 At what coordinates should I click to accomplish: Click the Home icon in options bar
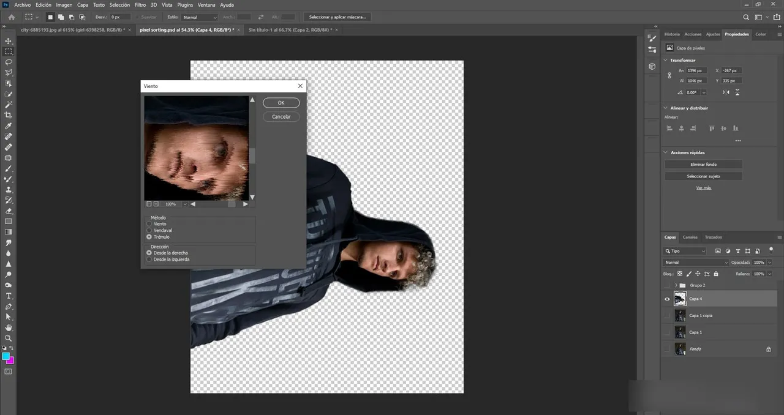(11, 17)
